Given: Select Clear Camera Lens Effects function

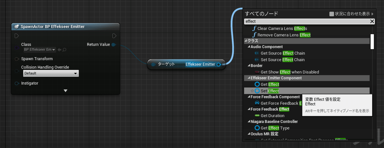Looking at the screenshot, I should click(282, 29).
